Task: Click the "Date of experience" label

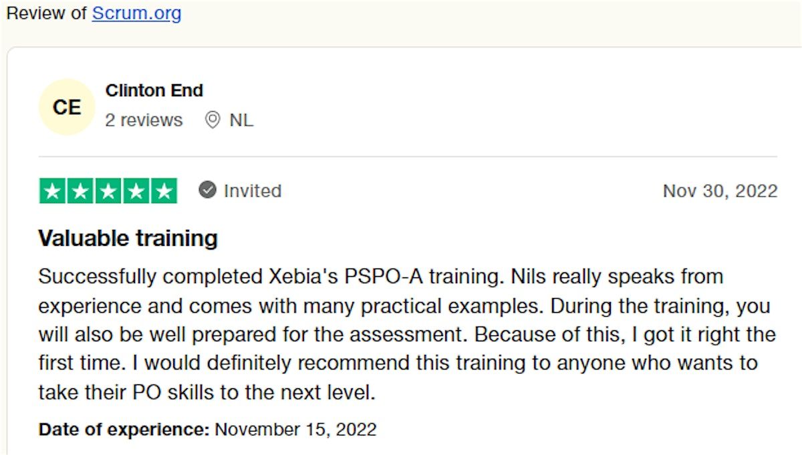Action: (x=124, y=429)
